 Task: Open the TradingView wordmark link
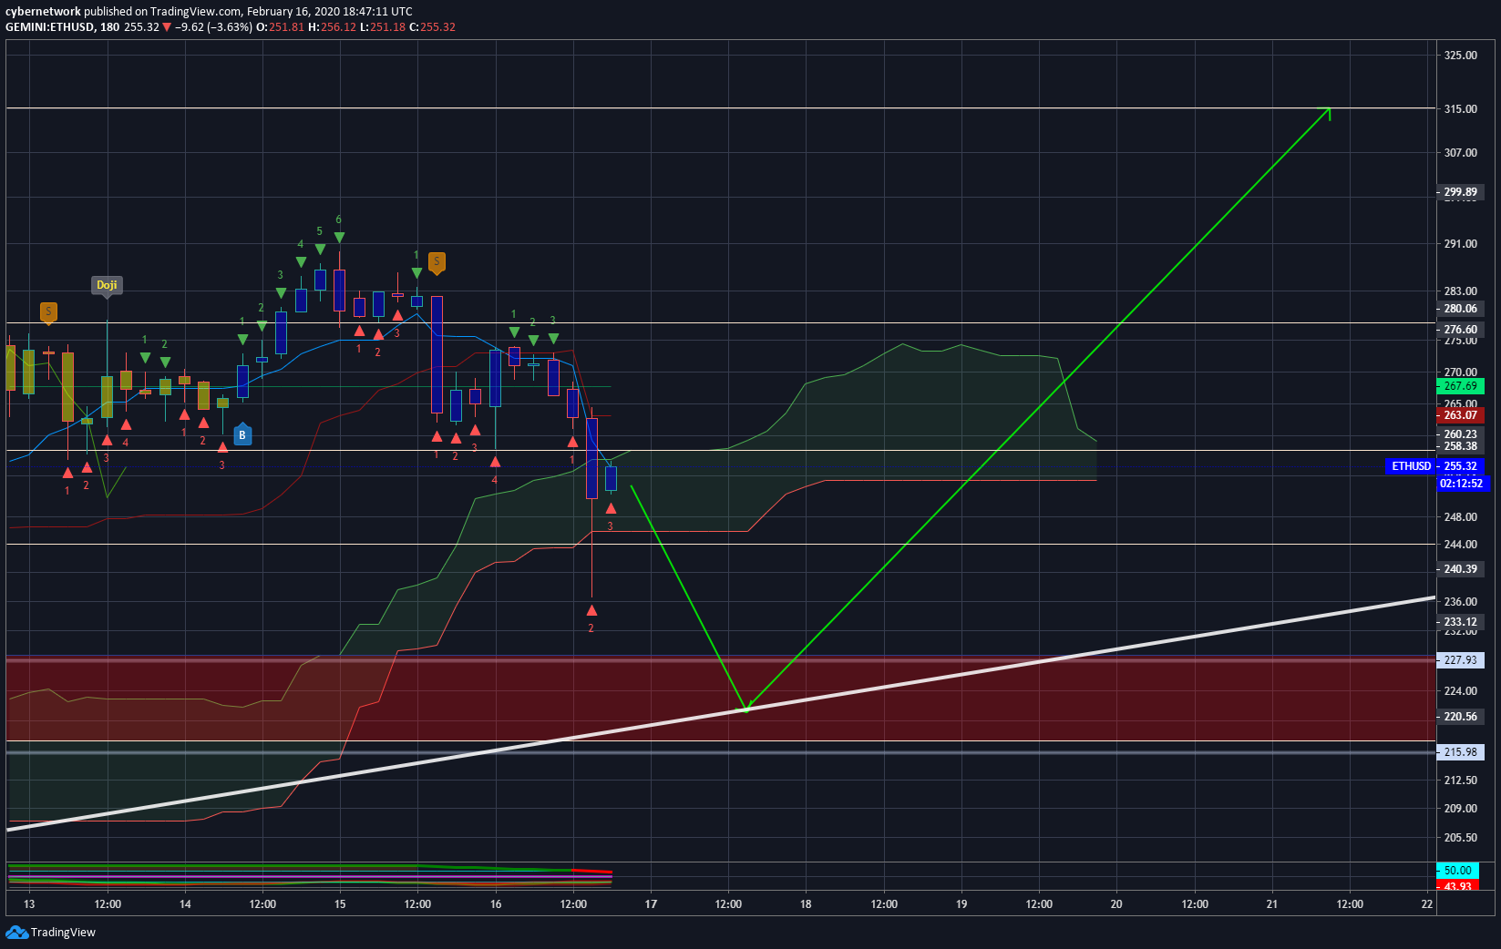(x=63, y=932)
